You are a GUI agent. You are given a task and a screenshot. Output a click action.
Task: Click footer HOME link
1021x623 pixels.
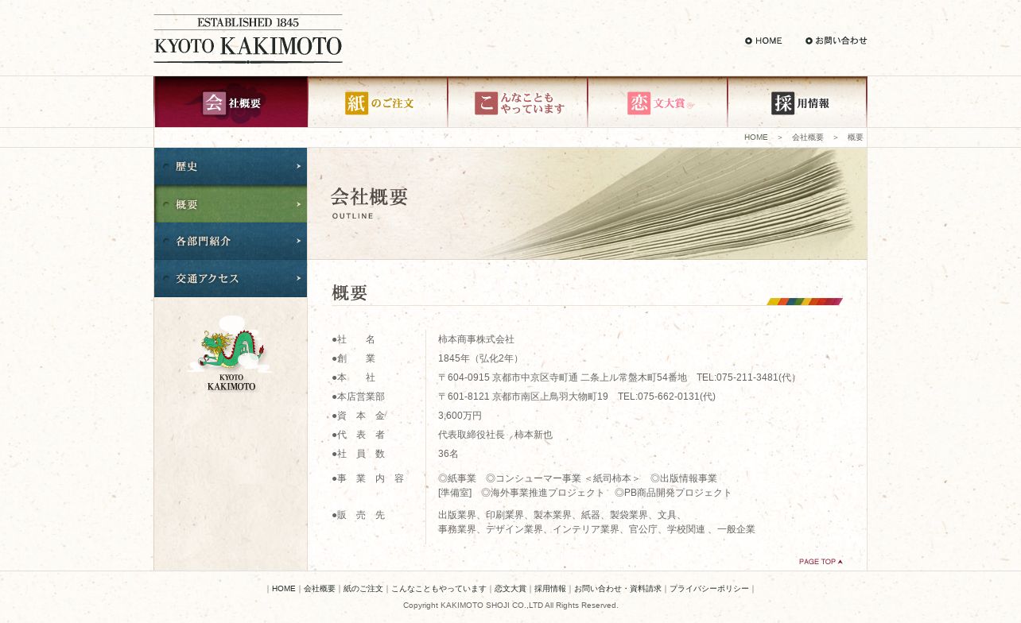(284, 589)
